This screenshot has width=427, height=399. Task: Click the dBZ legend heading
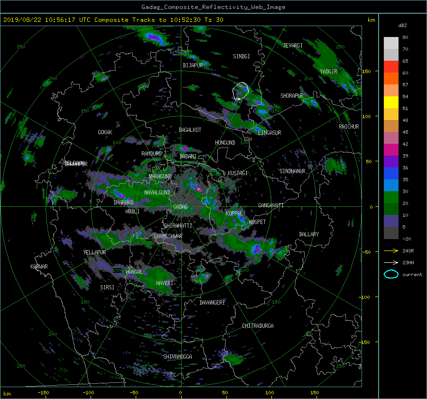pos(402,26)
